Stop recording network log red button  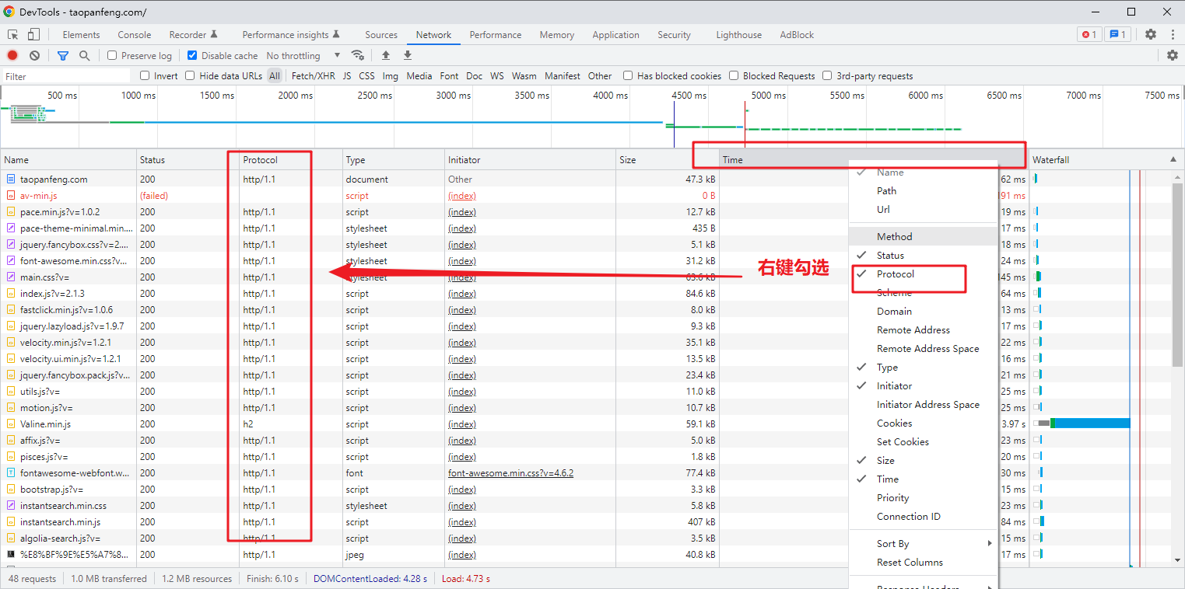12,55
